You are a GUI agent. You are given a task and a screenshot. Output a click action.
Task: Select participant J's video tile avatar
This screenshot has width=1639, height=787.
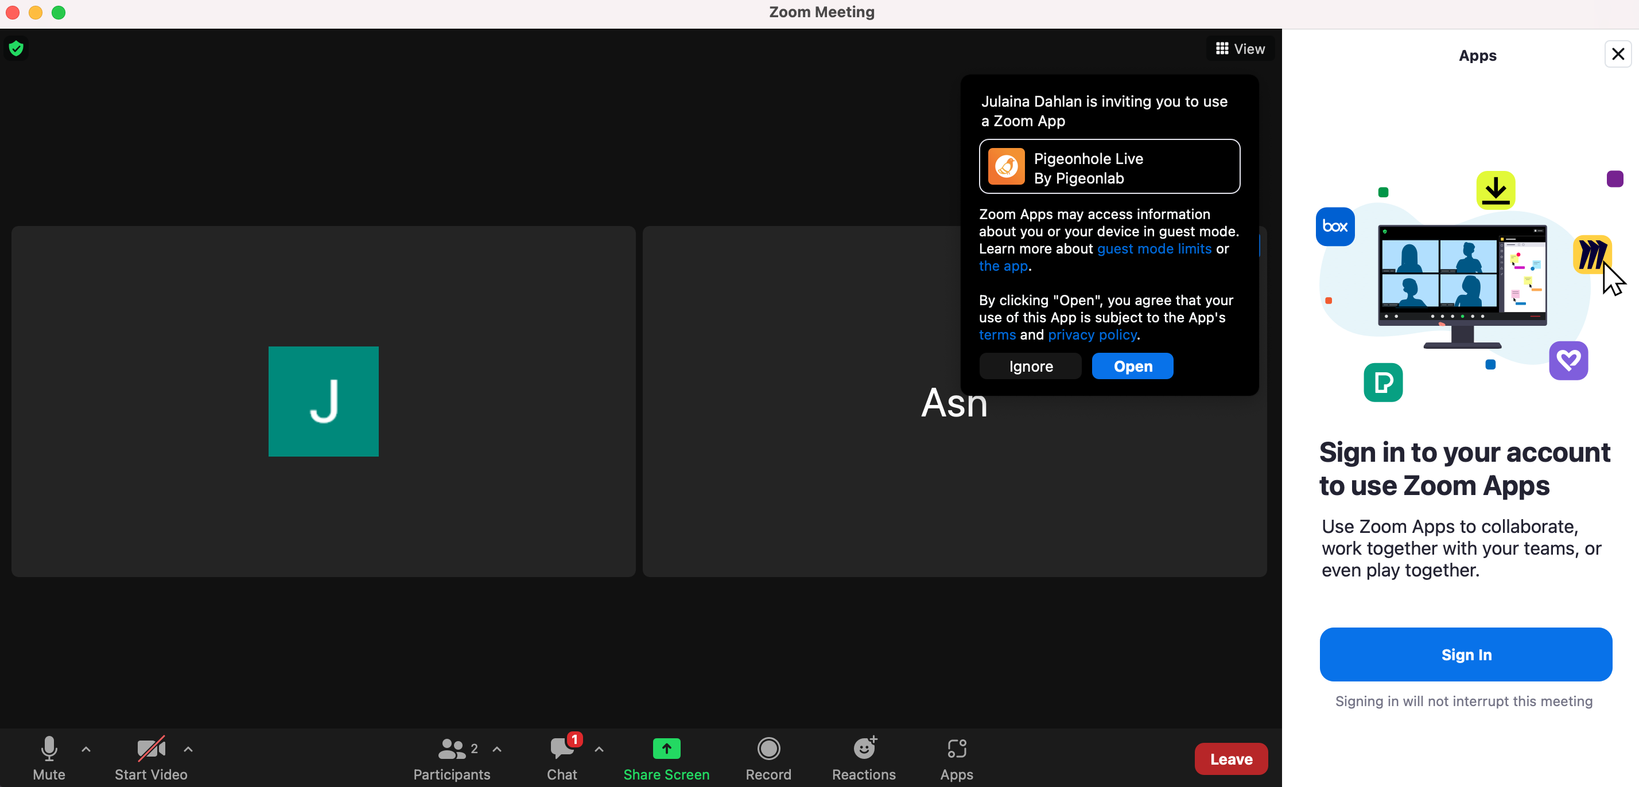click(x=323, y=402)
